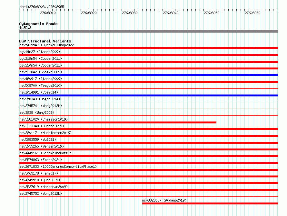Click nsv3935265 (Wenger2019) label

42,146
